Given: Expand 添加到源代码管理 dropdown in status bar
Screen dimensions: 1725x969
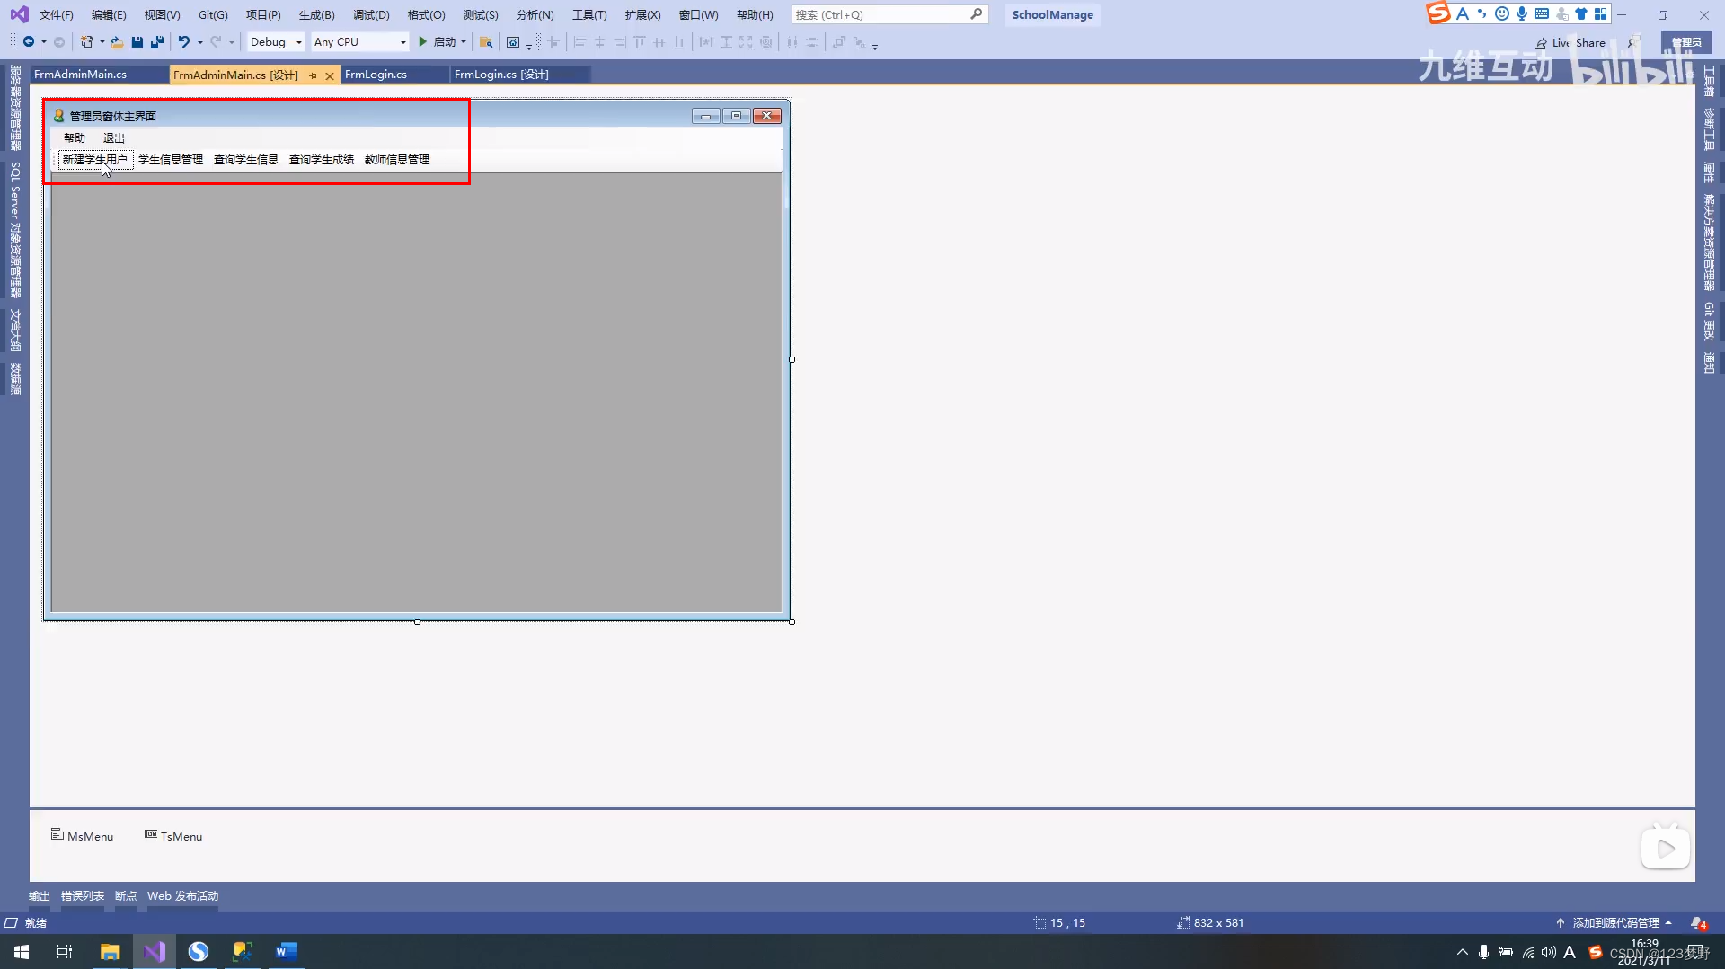Looking at the screenshot, I should (x=1668, y=923).
